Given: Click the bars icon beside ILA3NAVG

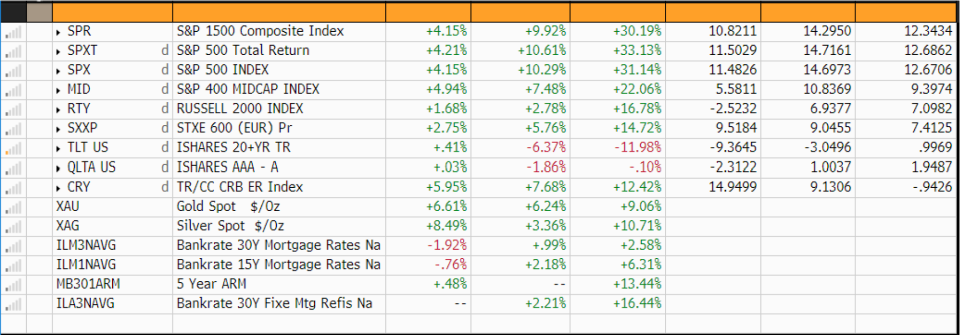Looking at the screenshot, I should click(14, 305).
